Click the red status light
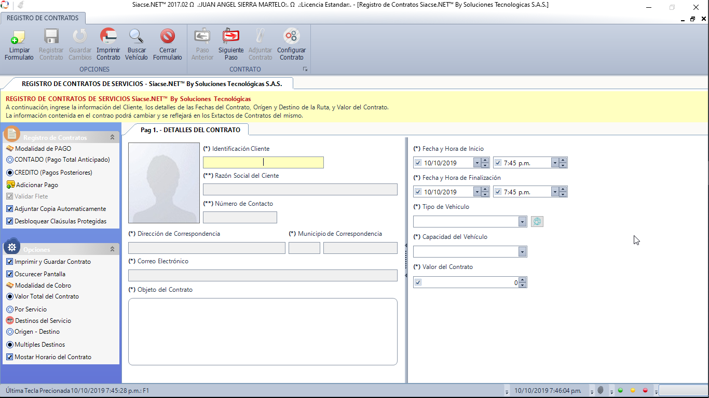This screenshot has height=398, width=709. tap(645, 390)
